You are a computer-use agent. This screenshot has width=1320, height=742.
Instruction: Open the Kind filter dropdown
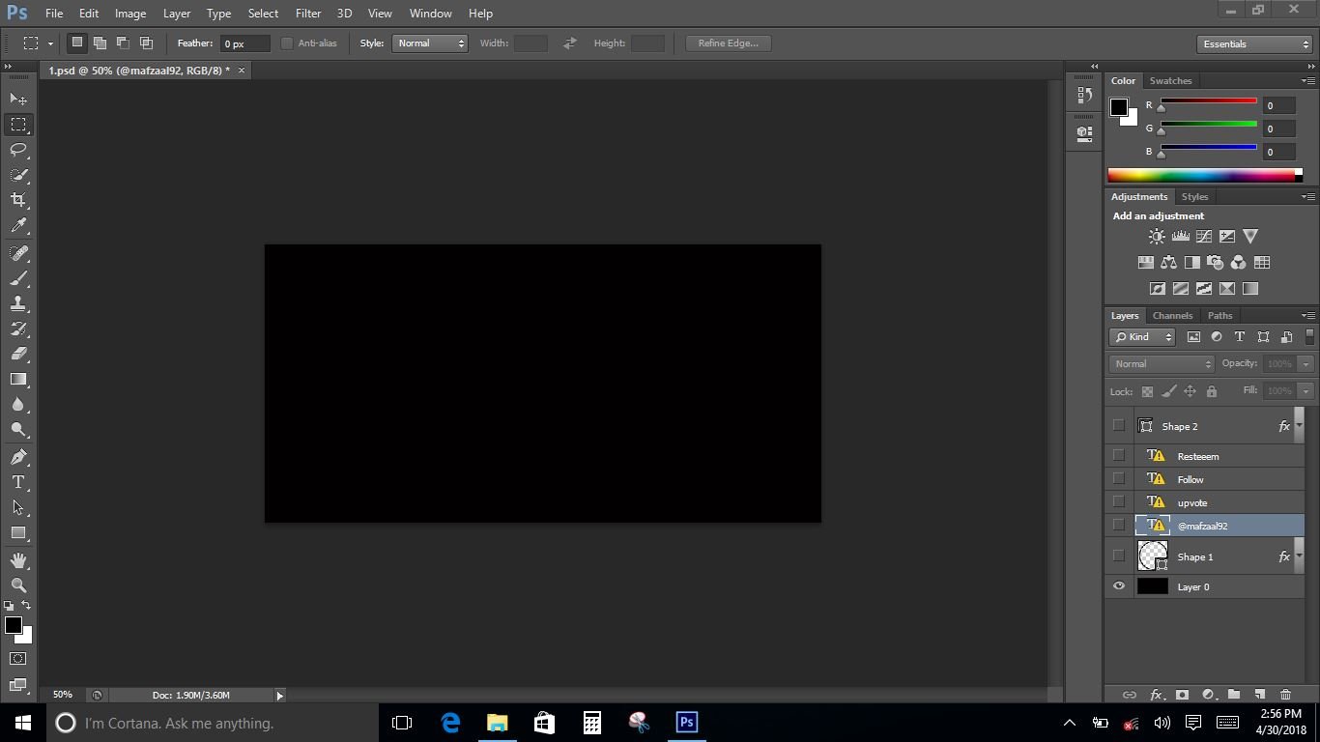[x=1142, y=337]
